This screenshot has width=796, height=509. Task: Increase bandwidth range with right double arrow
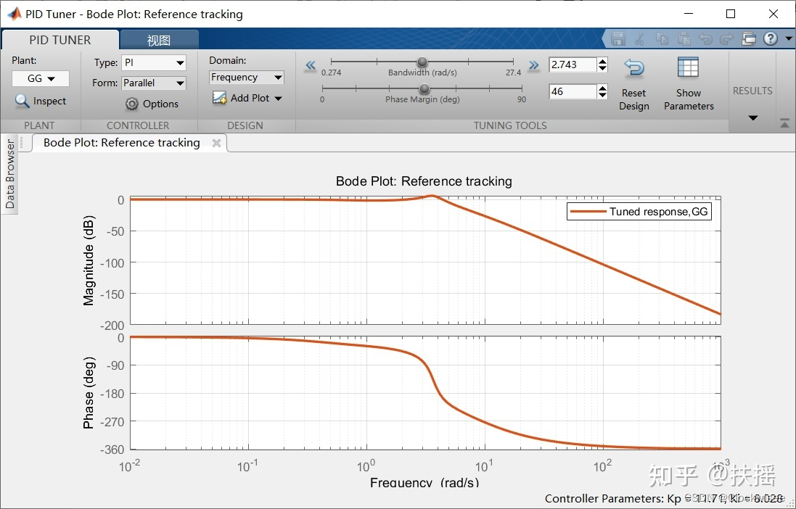[x=533, y=65]
